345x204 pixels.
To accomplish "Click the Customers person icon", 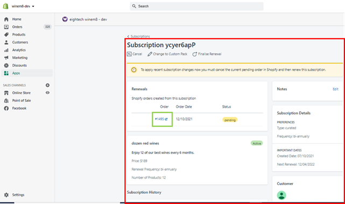I will tap(6, 42).
